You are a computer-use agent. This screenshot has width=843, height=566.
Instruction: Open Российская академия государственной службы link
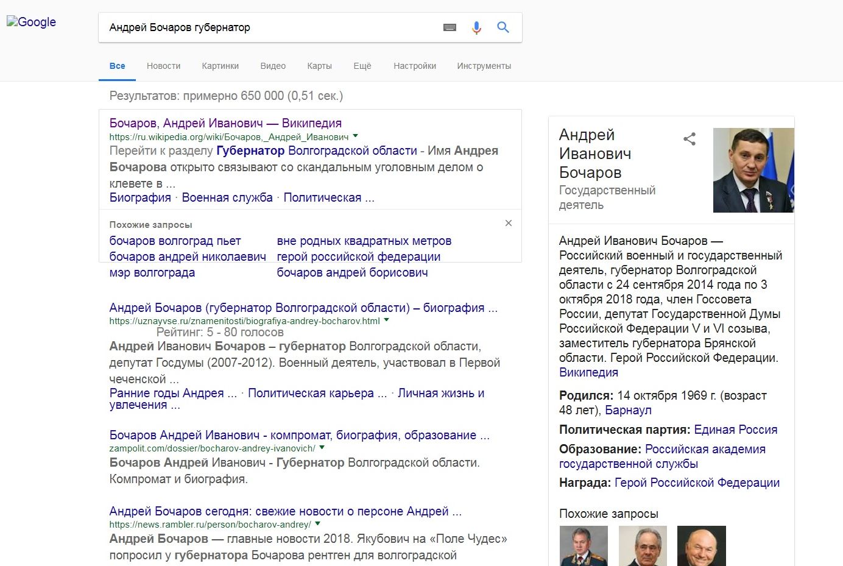coord(662,456)
